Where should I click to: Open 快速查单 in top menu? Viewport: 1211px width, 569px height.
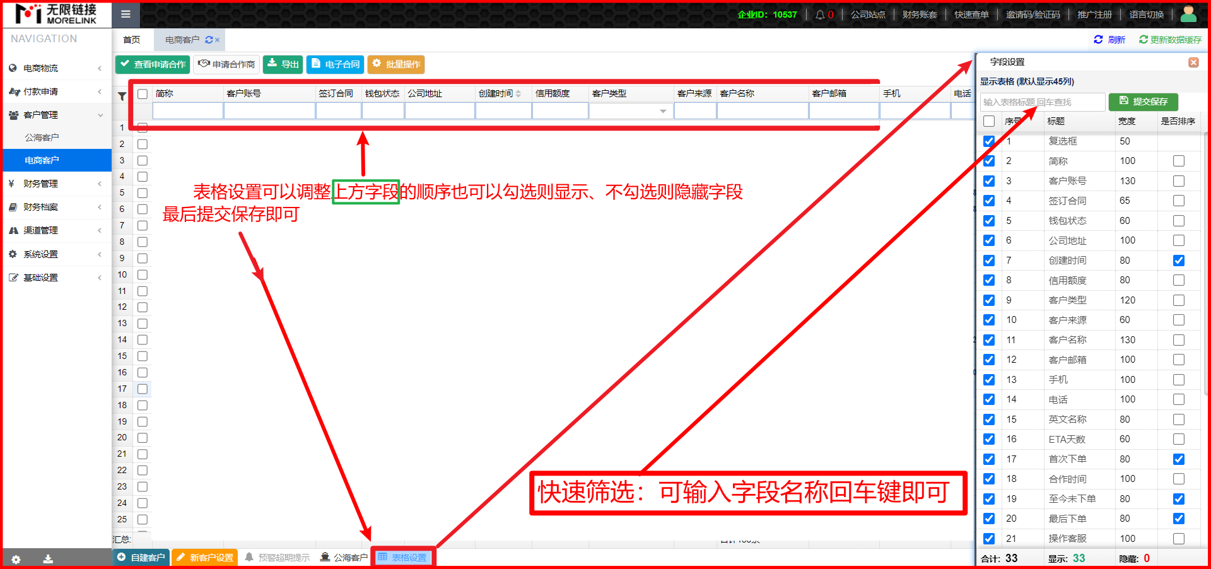point(971,15)
